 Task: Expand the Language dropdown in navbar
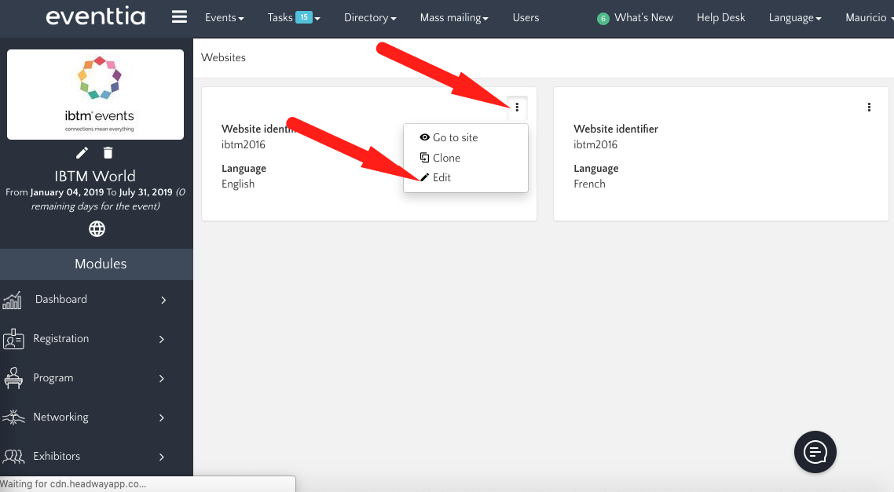point(795,17)
